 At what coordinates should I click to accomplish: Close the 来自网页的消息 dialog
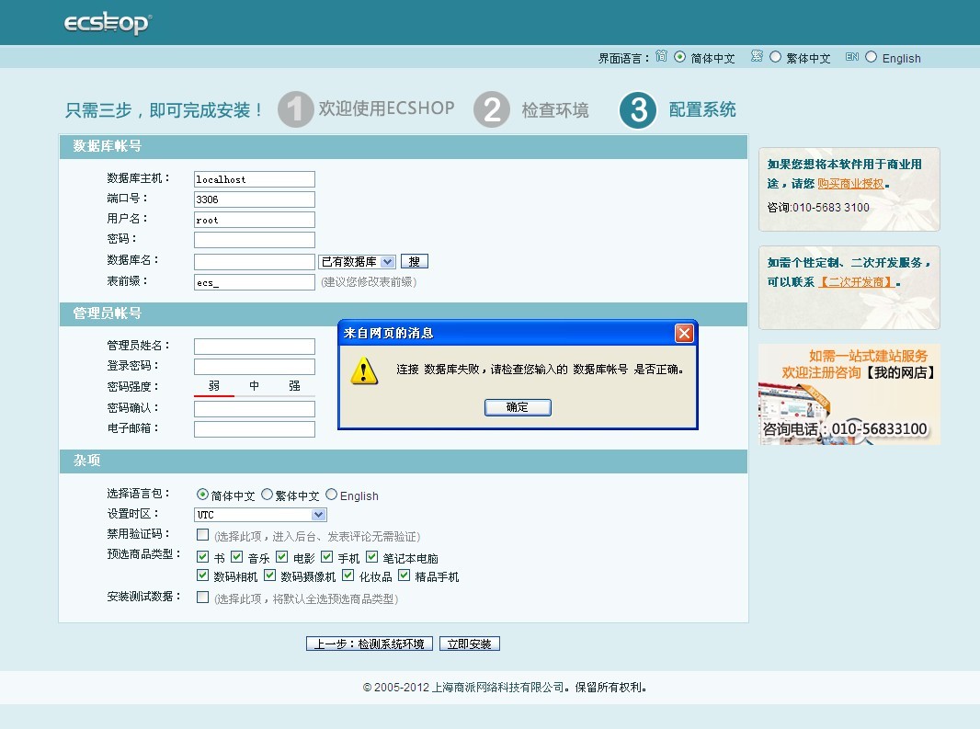pyautogui.click(x=684, y=333)
